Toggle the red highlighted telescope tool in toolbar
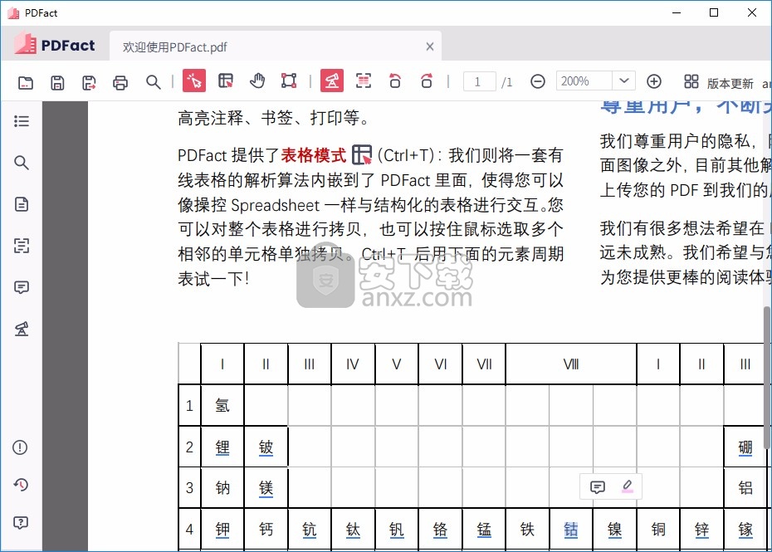 pyautogui.click(x=332, y=81)
